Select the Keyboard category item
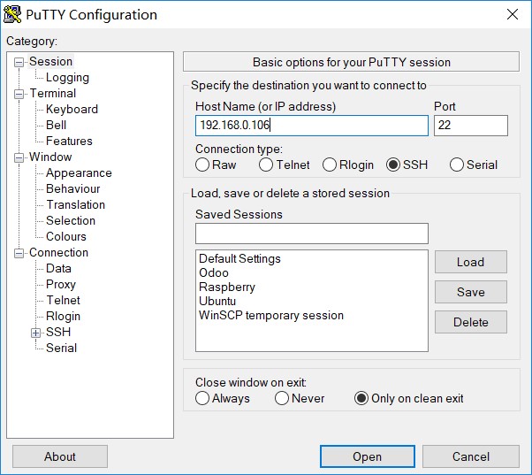Image resolution: width=532 pixels, height=475 pixels. [72, 109]
